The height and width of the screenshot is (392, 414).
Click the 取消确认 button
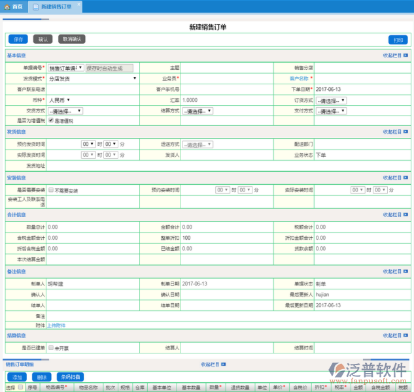[x=71, y=39]
